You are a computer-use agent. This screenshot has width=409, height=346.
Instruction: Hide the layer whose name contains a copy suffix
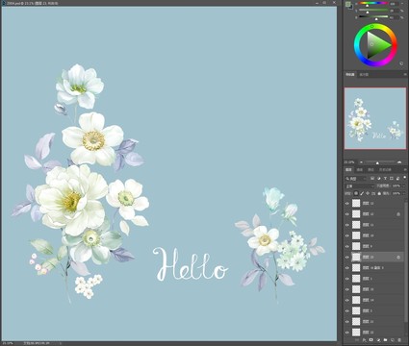pos(347,268)
